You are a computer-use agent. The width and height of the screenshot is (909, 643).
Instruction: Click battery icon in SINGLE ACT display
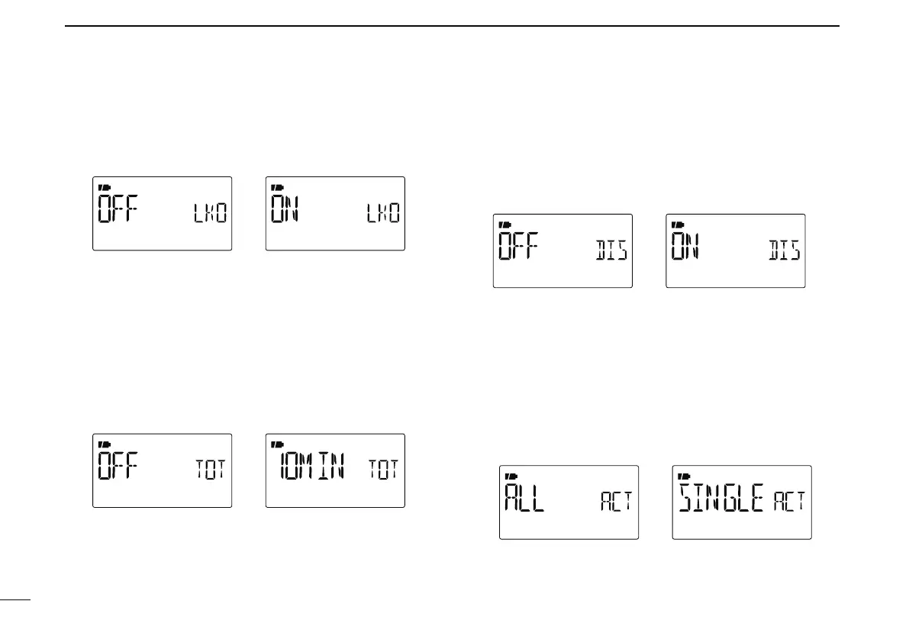[684, 477]
